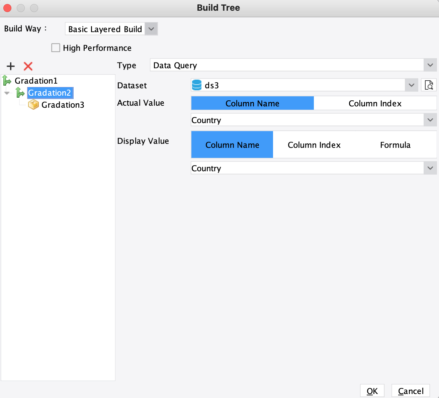Select the Column Index tab under Display Value
439x398 pixels.
314,144
